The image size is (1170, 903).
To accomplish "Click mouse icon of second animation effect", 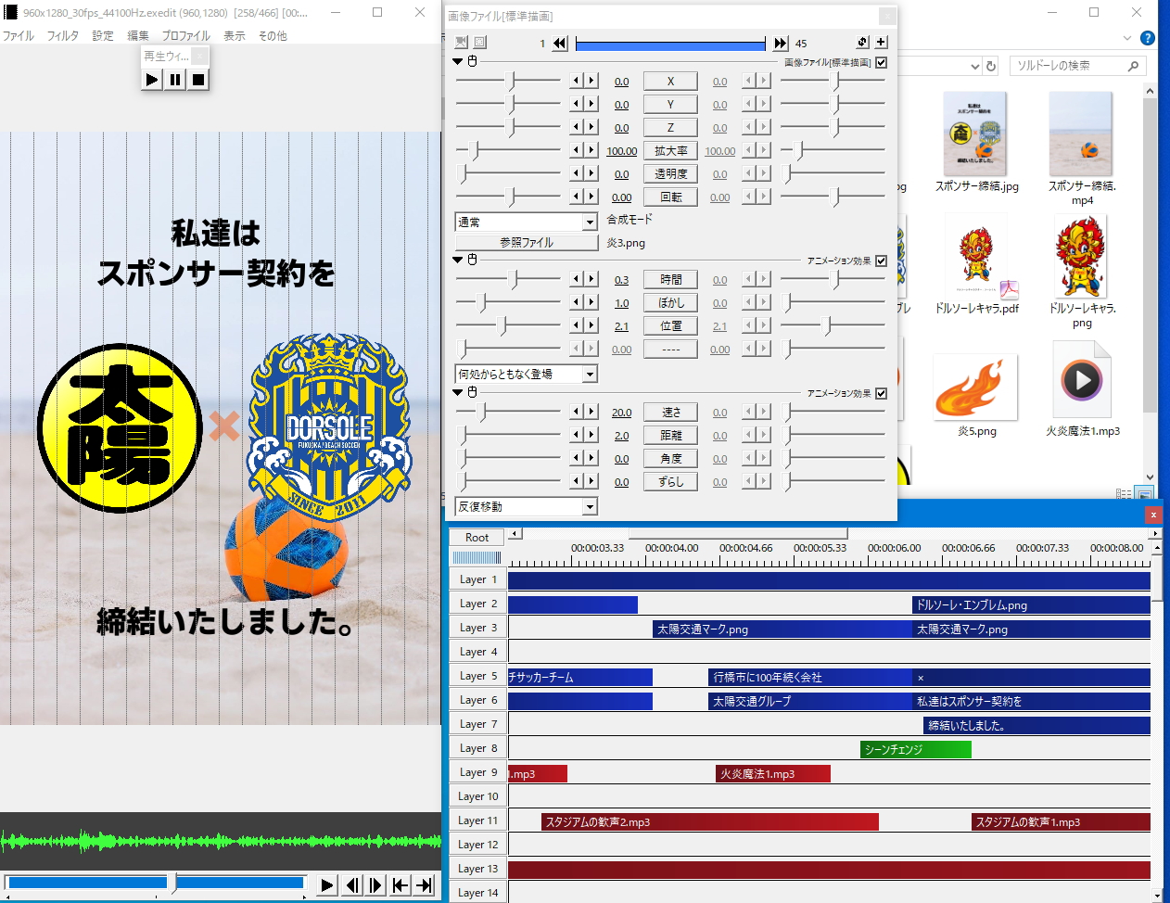I will [472, 392].
